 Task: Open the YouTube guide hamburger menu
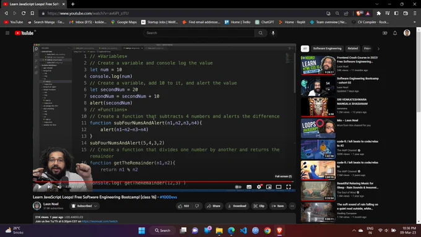7,33
